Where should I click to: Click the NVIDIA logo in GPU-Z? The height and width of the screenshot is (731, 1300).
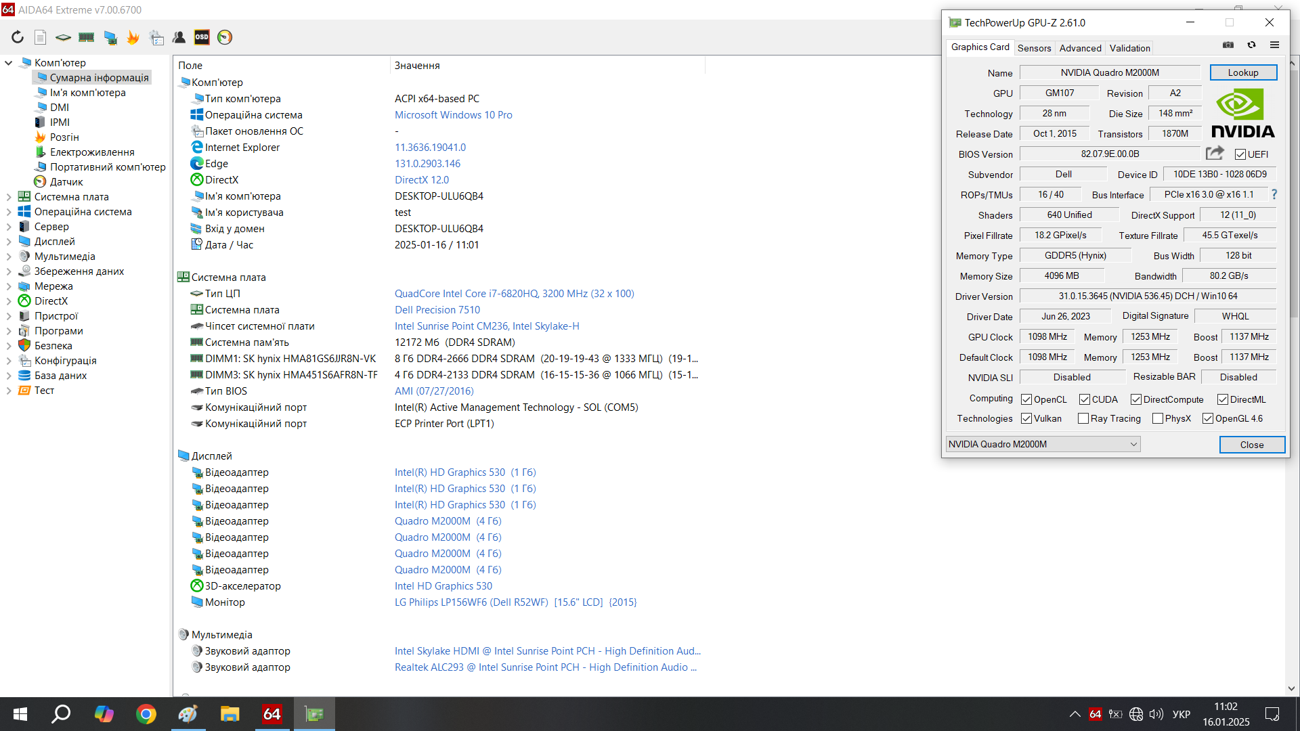pyautogui.click(x=1242, y=113)
